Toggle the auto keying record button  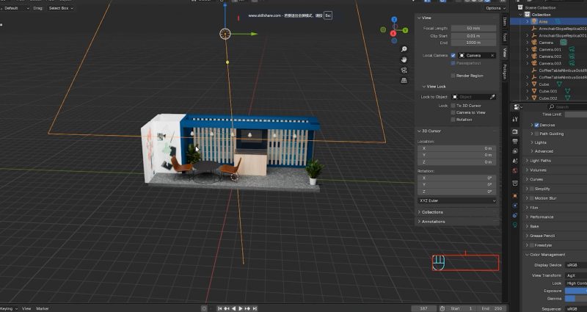pyautogui.click(x=204, y=308)
